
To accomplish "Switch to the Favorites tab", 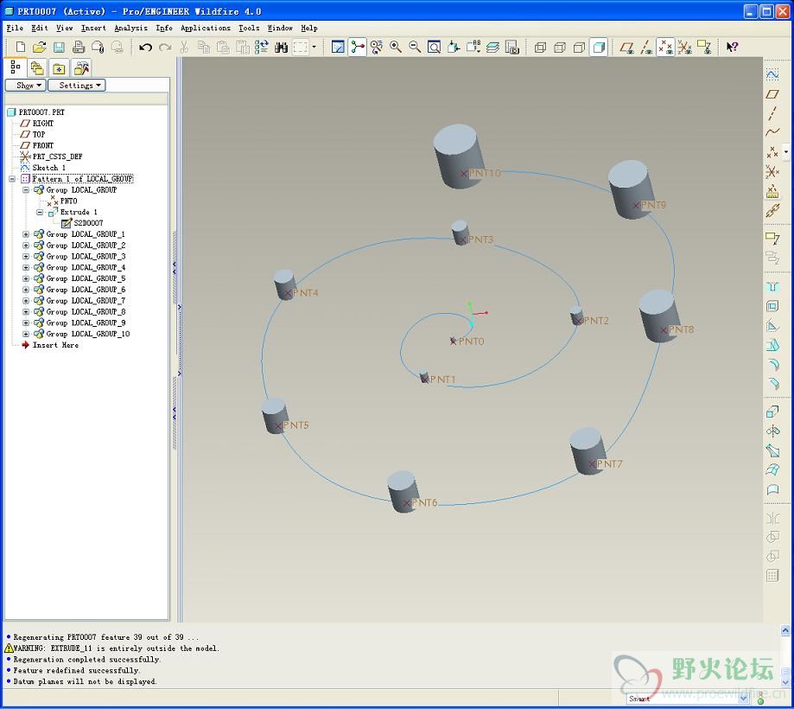I will tap(59, 68).
